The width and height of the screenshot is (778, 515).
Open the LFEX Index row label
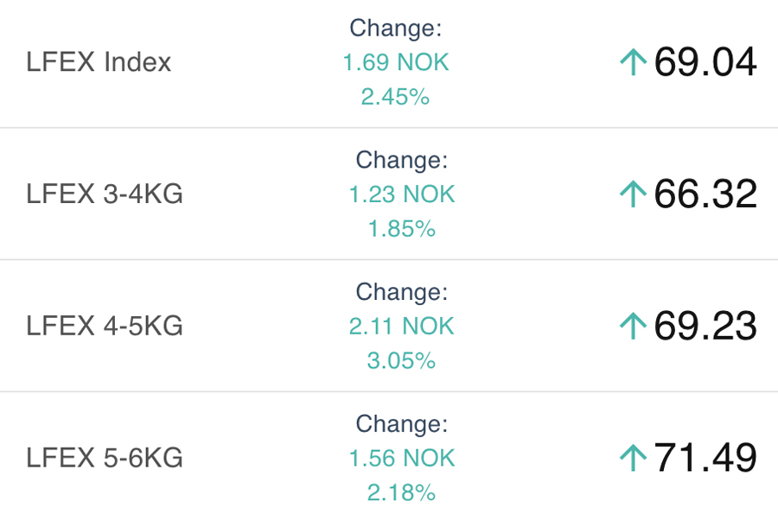99,62
